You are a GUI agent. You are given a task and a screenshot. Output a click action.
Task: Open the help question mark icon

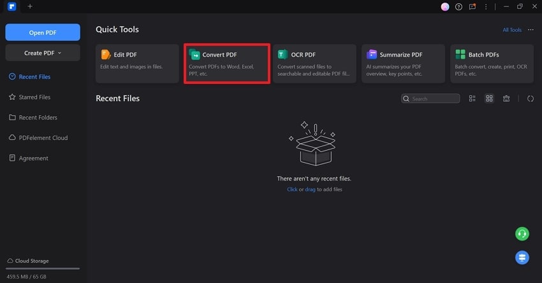(x=458, y=6)
